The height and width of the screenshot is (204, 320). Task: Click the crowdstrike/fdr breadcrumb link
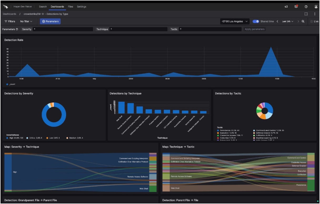pyautogui.click(x=32, y=14)
